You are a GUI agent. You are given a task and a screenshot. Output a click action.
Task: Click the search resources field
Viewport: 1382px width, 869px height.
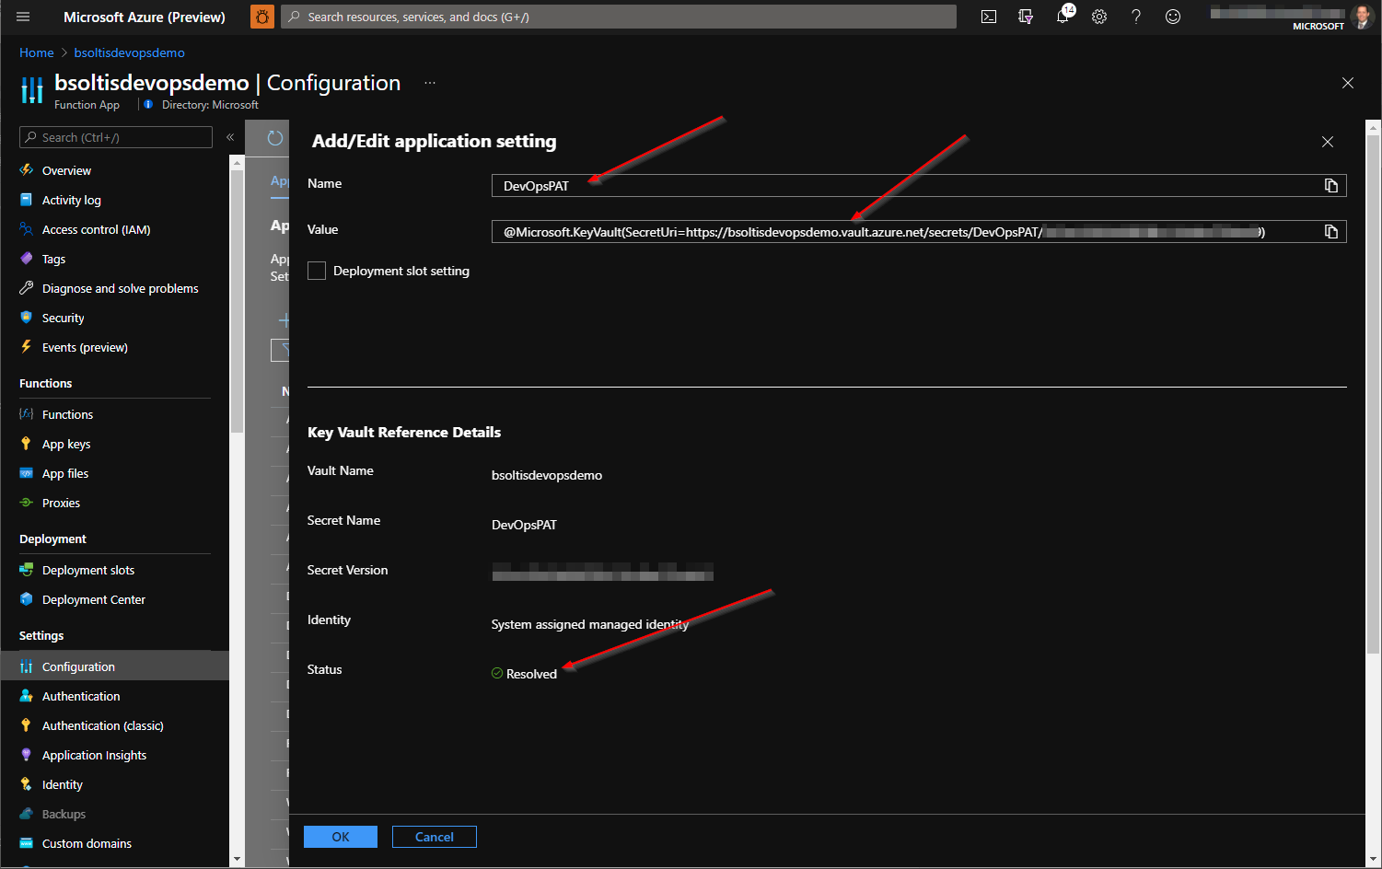coord(617,16)
